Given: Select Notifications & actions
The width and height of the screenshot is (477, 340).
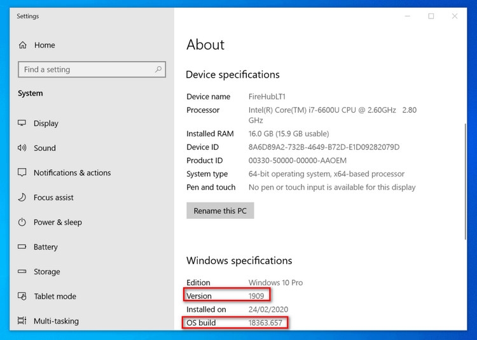Looking at the screenshot, I should 72,173.
